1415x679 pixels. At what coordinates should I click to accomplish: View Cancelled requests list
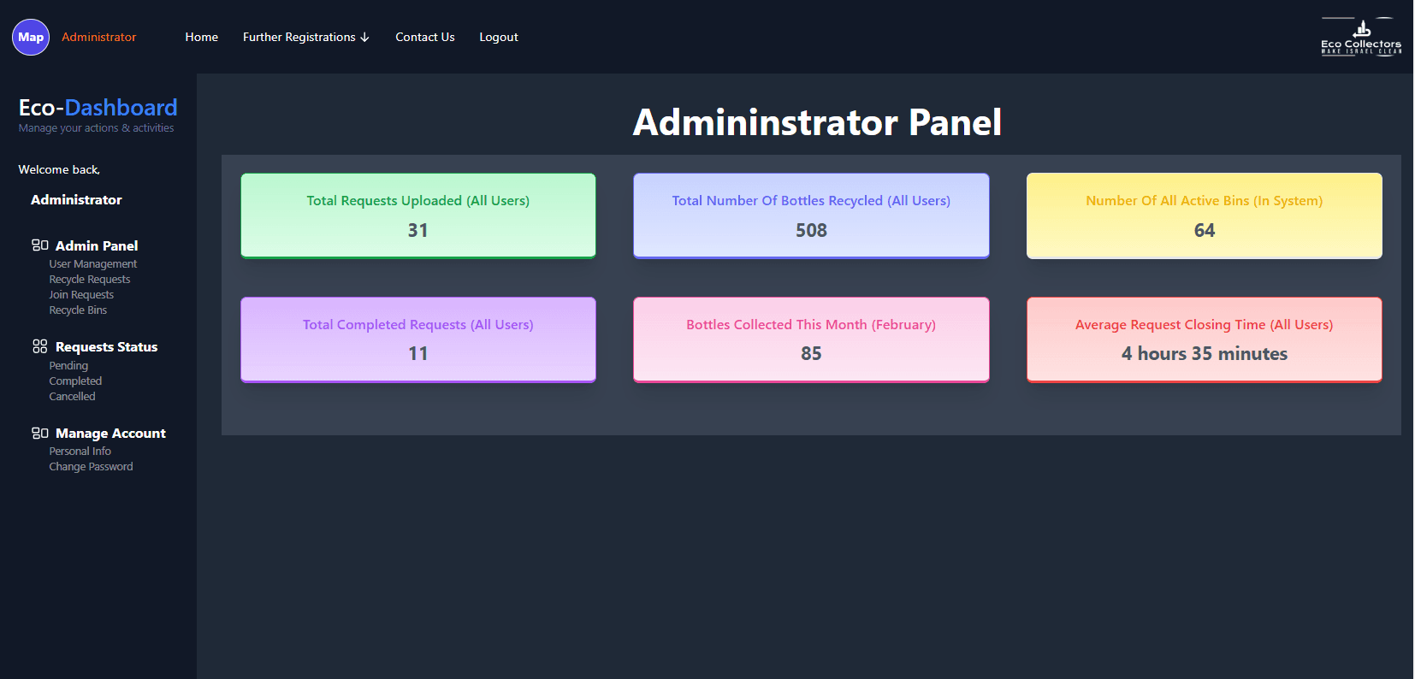(72, 397)
